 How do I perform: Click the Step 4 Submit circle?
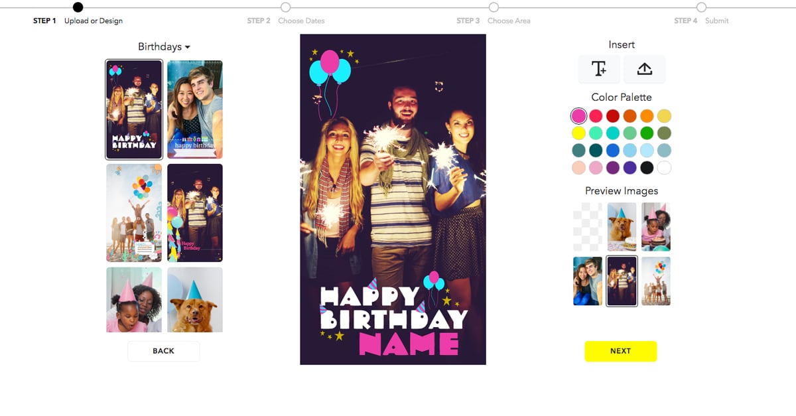(701, 7)
